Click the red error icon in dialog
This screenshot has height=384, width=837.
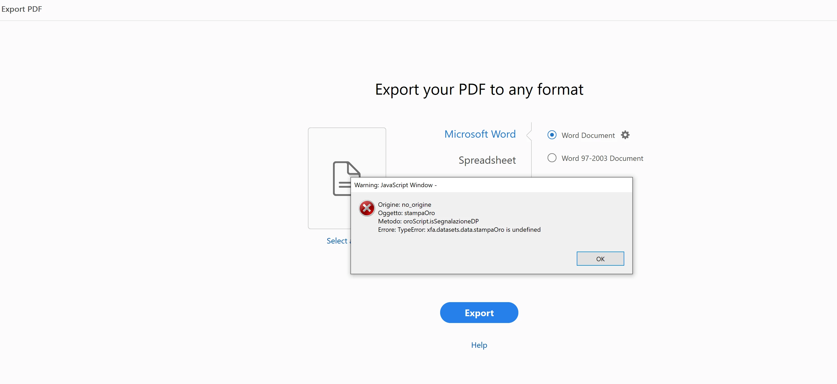coord(367,208)
